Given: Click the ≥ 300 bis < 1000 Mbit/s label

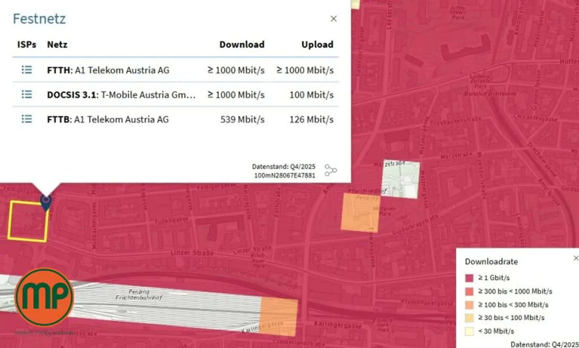Looking at the screenshot, I should [515, 291].
